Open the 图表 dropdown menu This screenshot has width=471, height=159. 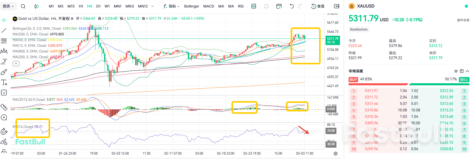click(9, 6)
